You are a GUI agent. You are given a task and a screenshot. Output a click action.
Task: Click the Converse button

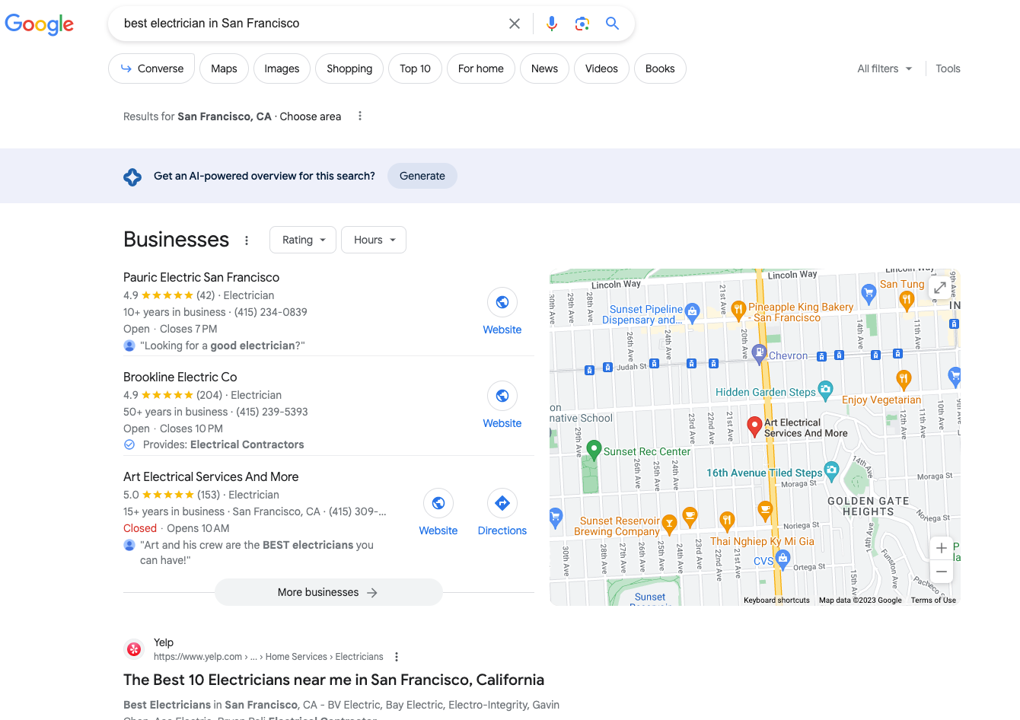(x=151, y=68)
